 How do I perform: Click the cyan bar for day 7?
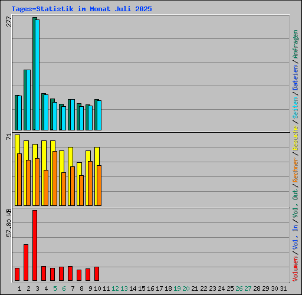click(73, 114)
